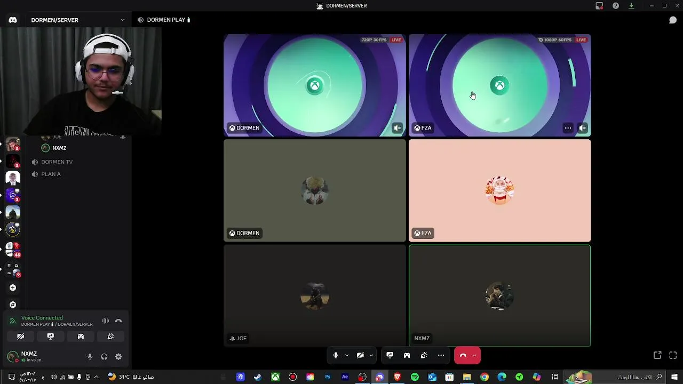Mute microphone in user panel
The height and width of the screenshot is (384, 683).
90,357
